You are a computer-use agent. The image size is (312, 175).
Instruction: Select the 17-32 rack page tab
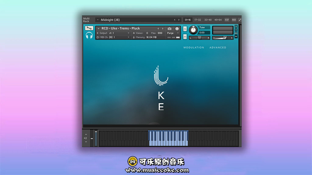[x=197, y=20]
